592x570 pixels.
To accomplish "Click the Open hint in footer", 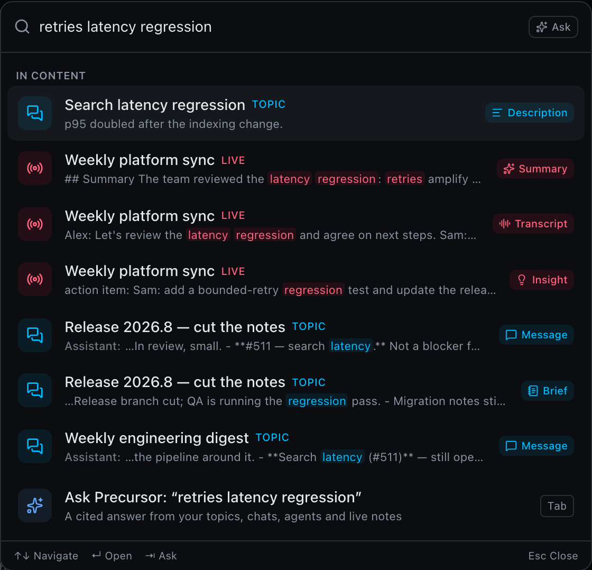I will 112,556.
